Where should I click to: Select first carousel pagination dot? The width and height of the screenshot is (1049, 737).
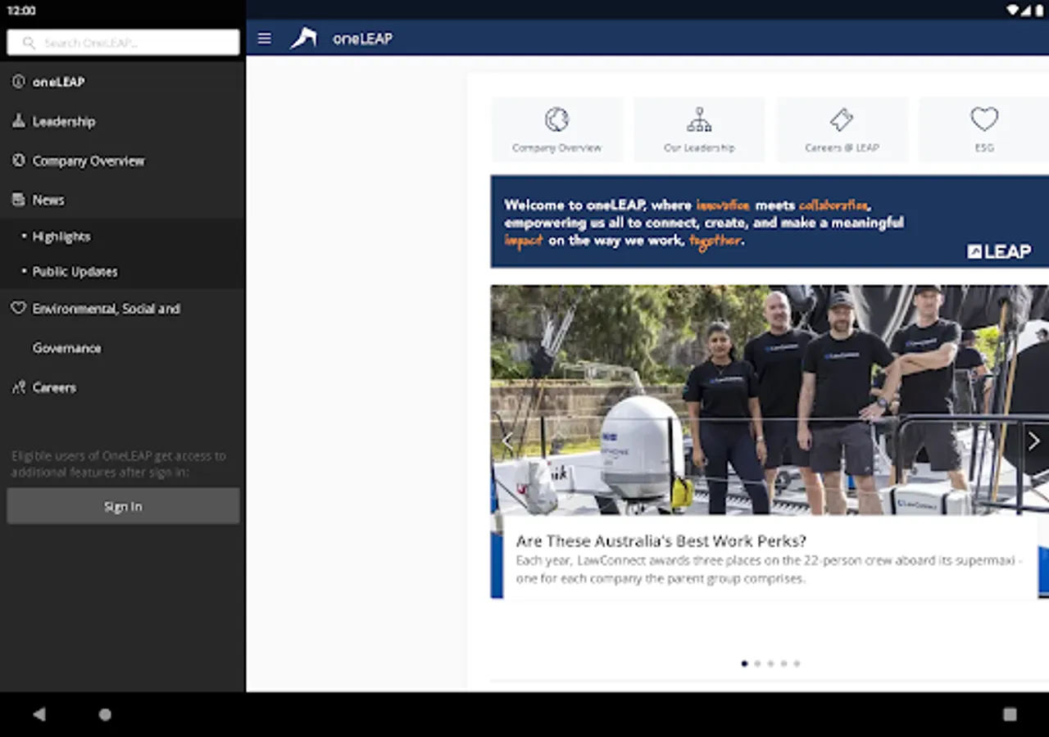744,663
